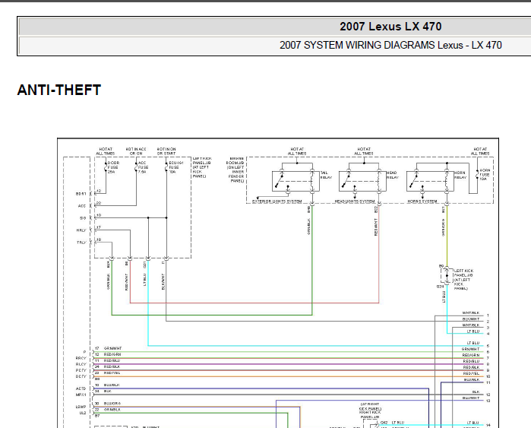
Task: Click the HORN relay schematic box
Action: [430, 182]
